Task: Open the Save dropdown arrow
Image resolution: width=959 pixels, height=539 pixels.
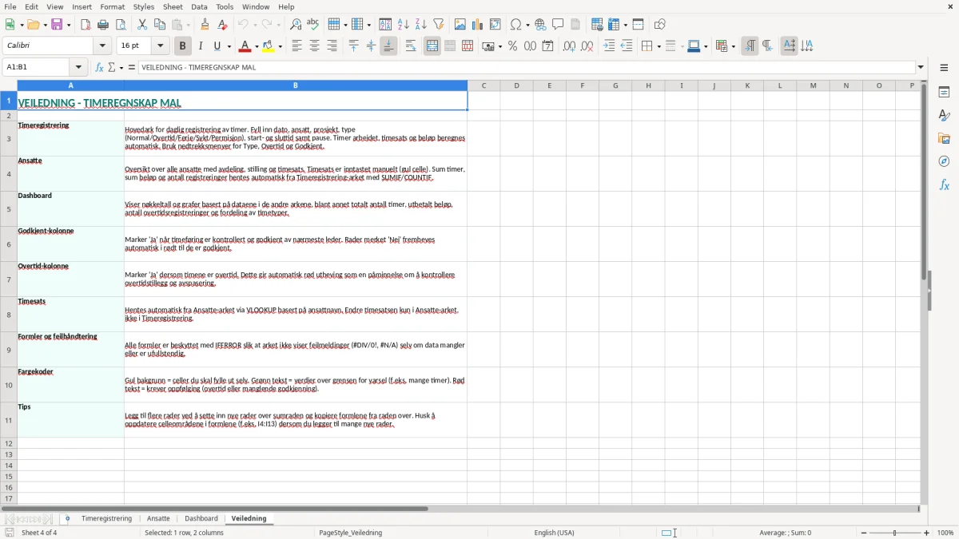Action: (68, 25)
